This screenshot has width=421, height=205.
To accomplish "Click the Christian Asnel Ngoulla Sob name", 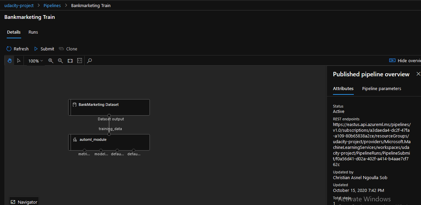I will 360,177.
